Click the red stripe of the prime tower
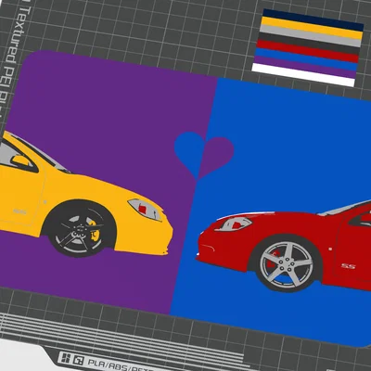 307,51
